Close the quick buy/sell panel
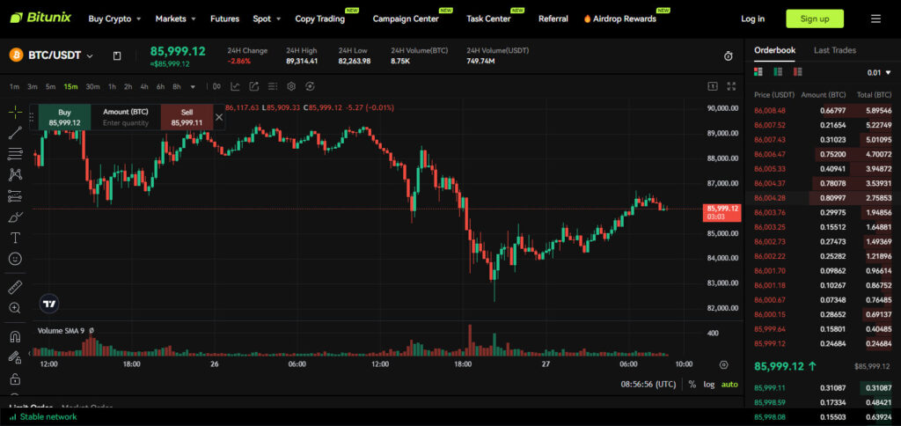Image resolution: width=901 pixels, height=426 pixels. tap(219, 117)
